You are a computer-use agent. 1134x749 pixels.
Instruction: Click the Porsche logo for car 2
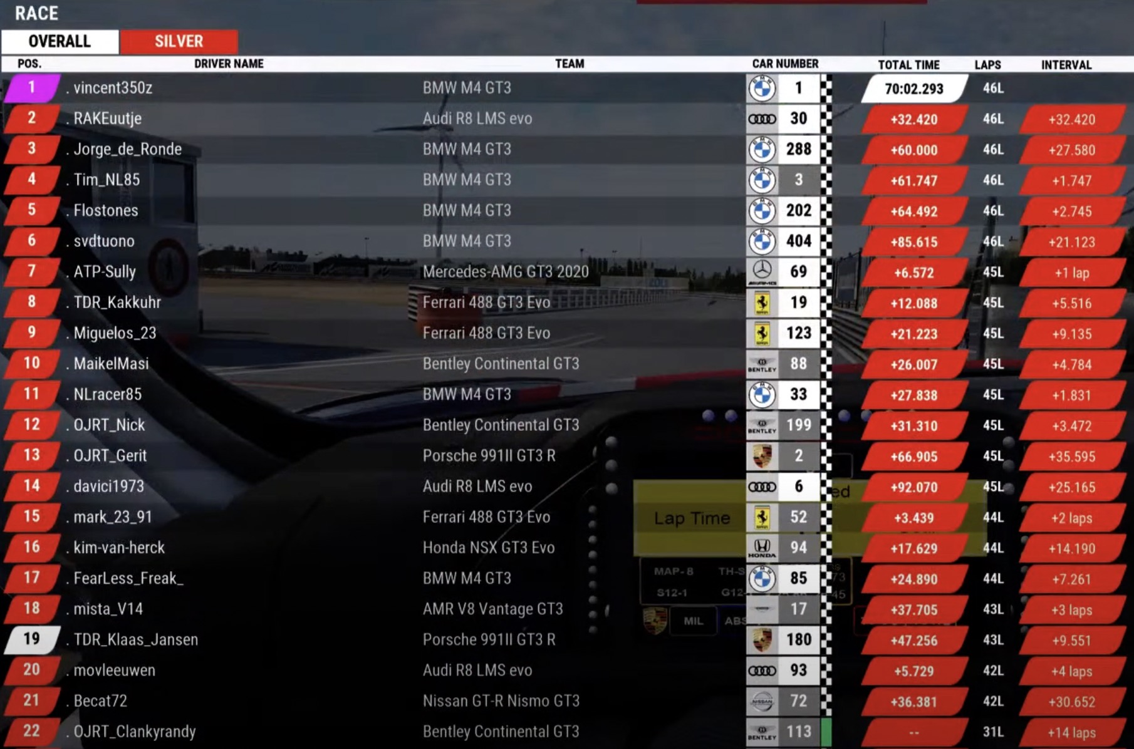tap(762, 457)
